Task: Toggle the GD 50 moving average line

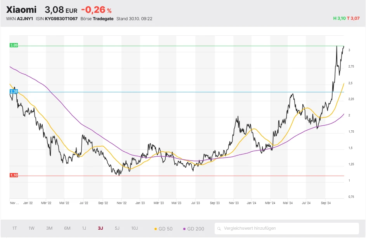Action: point(163,229)
